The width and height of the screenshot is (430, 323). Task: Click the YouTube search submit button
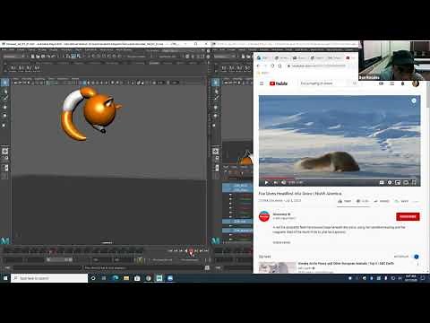pos(355,83)
